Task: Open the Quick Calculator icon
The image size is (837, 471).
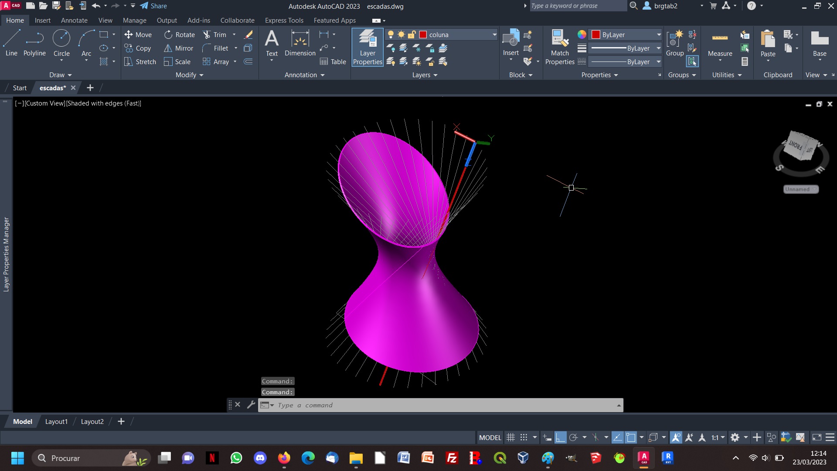Action: (x=745, y=62)
